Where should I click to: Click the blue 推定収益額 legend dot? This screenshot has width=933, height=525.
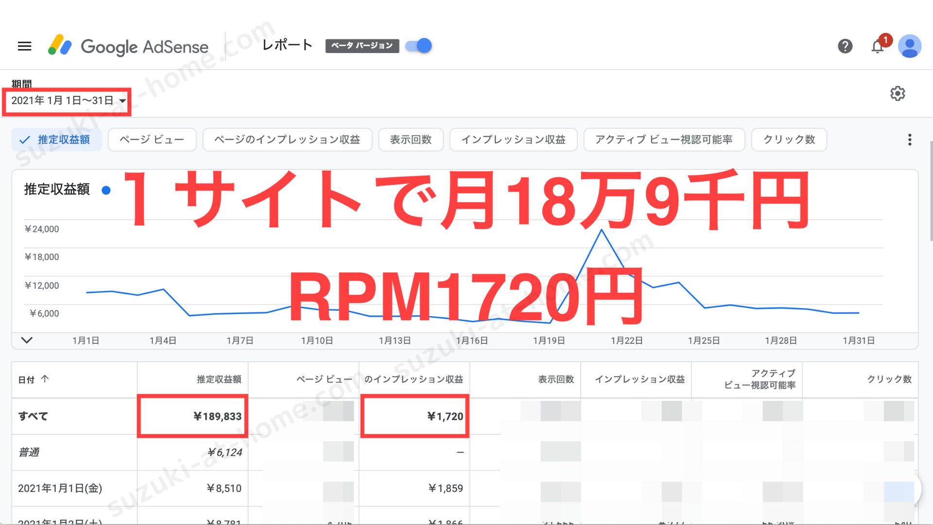click(106, 190)
